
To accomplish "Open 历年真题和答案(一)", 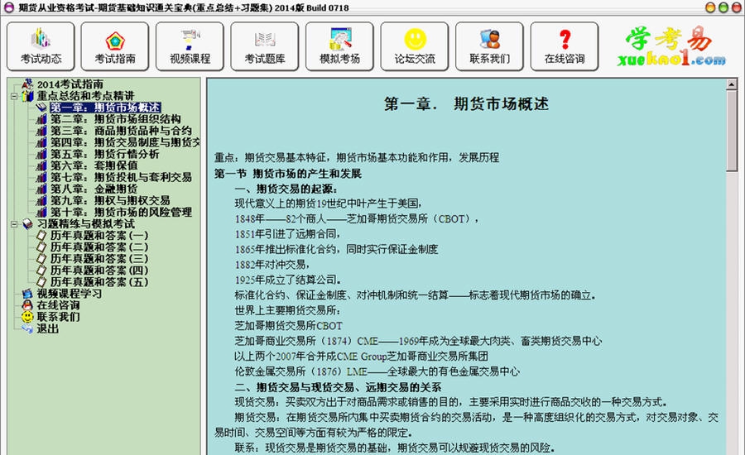I will 99,236.
